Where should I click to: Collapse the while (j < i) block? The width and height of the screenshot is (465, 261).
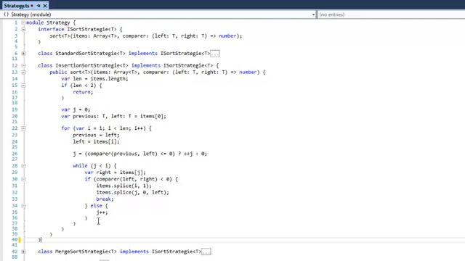pyautogui.click(x=23, y=166)
